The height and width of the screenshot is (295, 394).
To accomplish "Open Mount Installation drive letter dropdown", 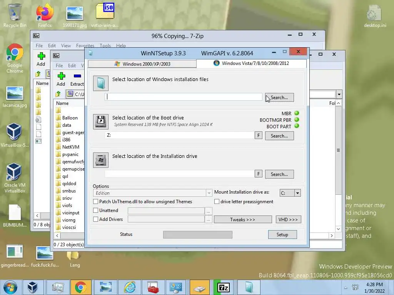I will coord(297,193).
